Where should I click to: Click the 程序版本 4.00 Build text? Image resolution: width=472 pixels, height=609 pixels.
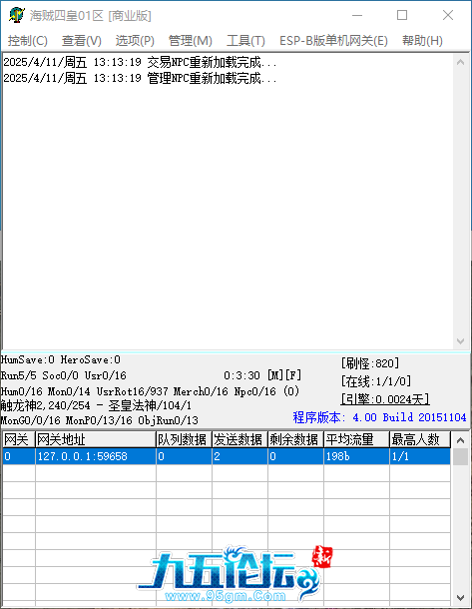(x=379, y=417)
